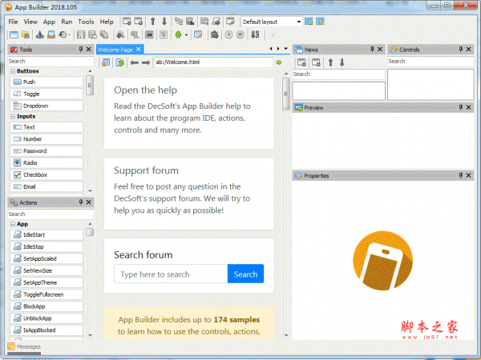Click the Controls panel Search field
Screen dimensions: 481x360
click(430, 62)
